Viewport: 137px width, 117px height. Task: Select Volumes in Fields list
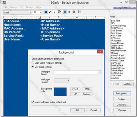115,78
